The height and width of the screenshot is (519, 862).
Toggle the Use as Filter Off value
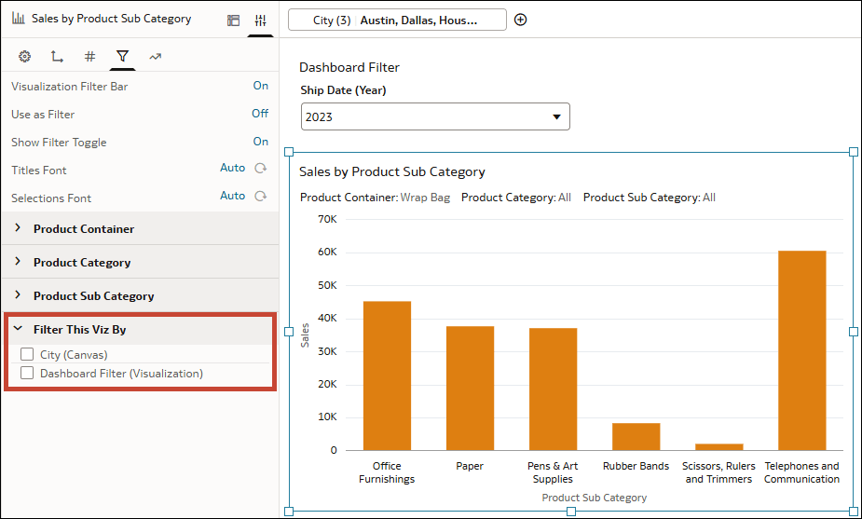click(x=260, y=114)
